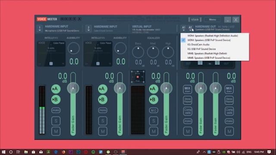276x155 pixels.
Task: Open the A1 hardware out dropdown
Action: 184,28
